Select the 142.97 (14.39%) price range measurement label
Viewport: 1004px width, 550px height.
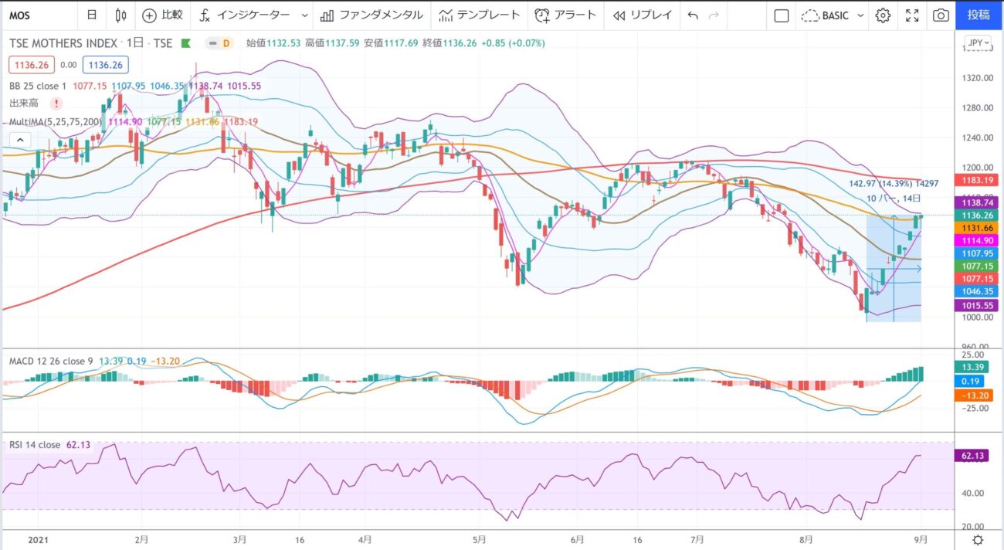(x=894, y=184)
